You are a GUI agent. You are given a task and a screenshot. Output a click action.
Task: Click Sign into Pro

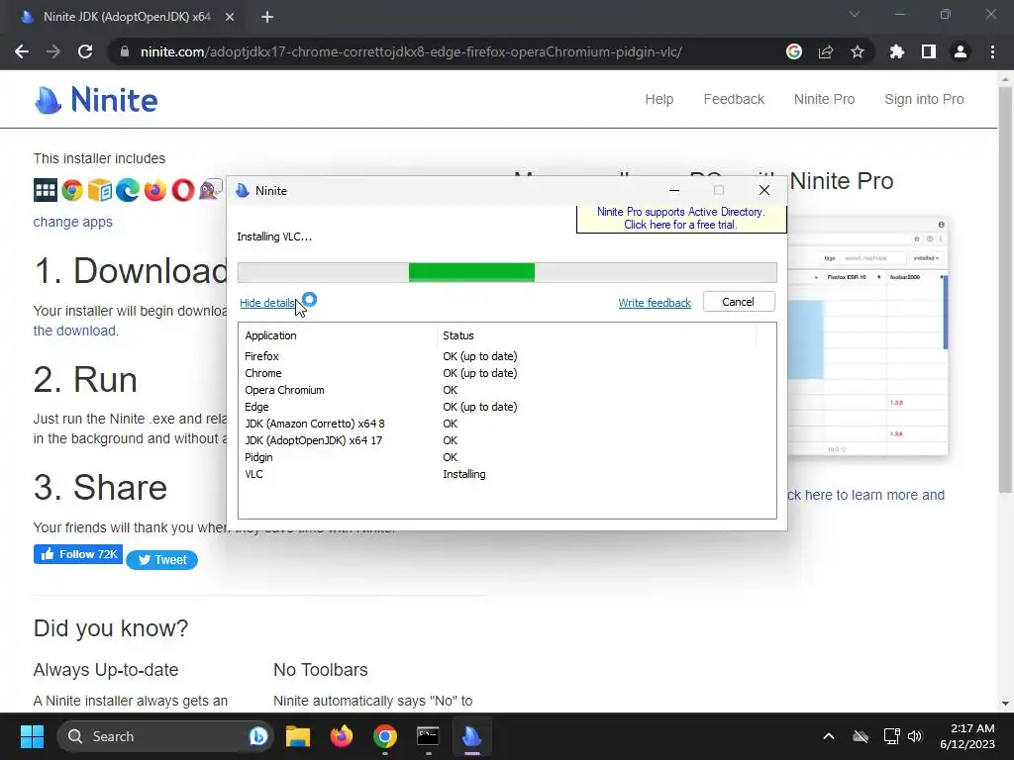point(924,100)
